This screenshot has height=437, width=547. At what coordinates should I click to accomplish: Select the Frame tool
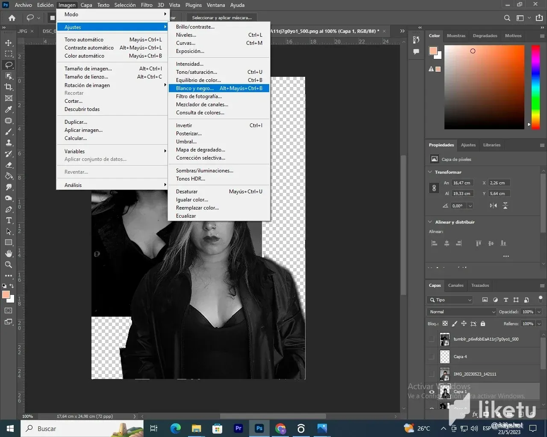point(9,98)
